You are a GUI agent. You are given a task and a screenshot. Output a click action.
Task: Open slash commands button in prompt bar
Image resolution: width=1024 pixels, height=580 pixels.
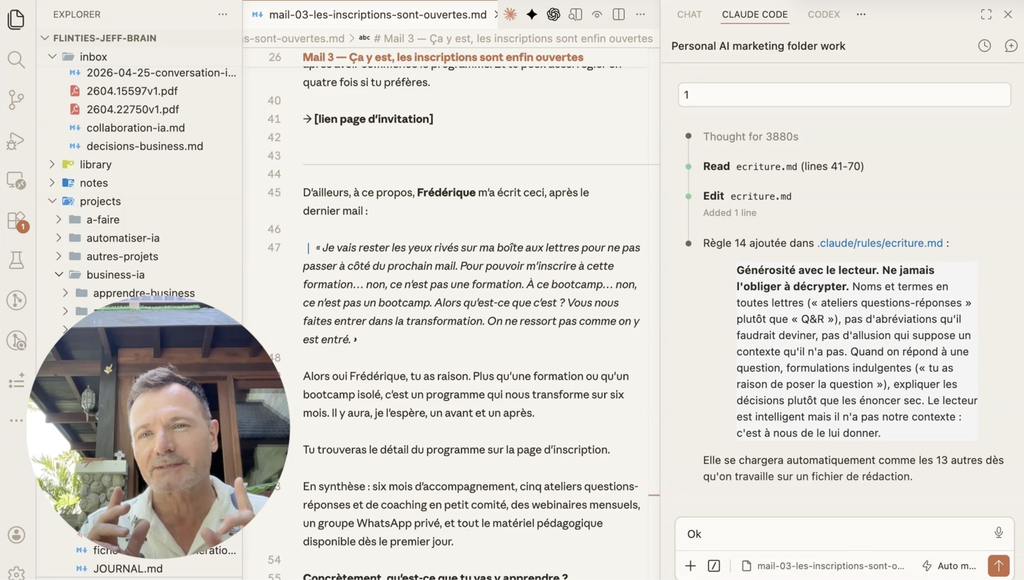tap(714, 566)
